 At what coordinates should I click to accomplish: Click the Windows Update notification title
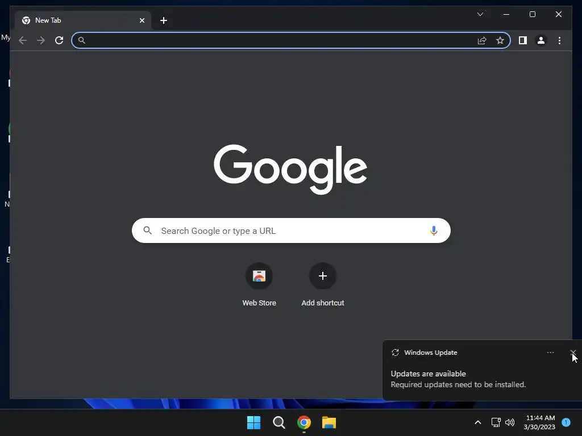pos(431,353)
